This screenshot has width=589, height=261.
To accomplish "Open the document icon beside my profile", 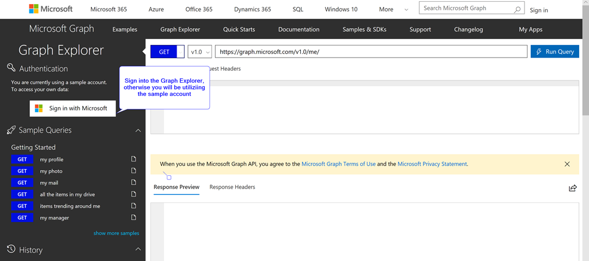I will pyautogui.click(x=133, y=159).
